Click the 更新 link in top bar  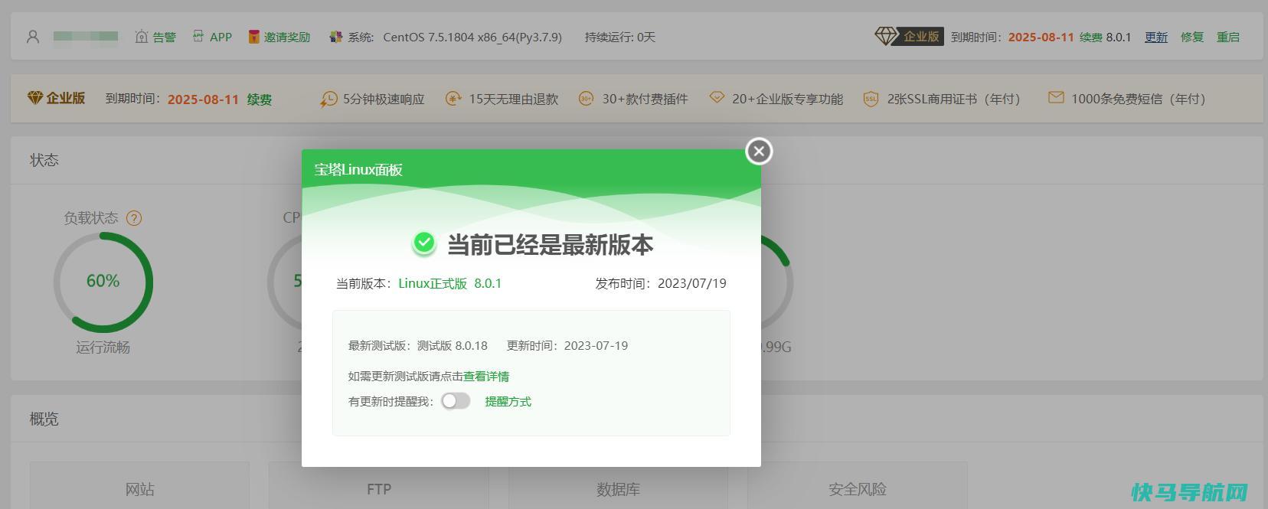1156,37
